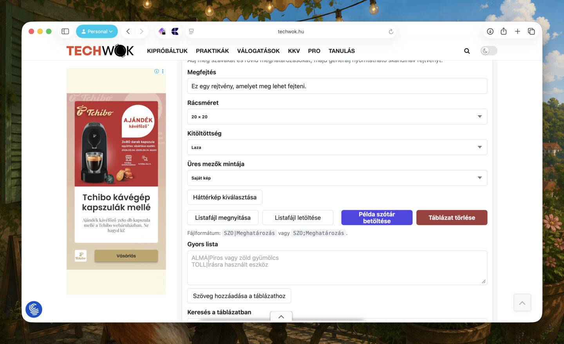Load the Példa szótár betöltése sample

tap(377, 217)
